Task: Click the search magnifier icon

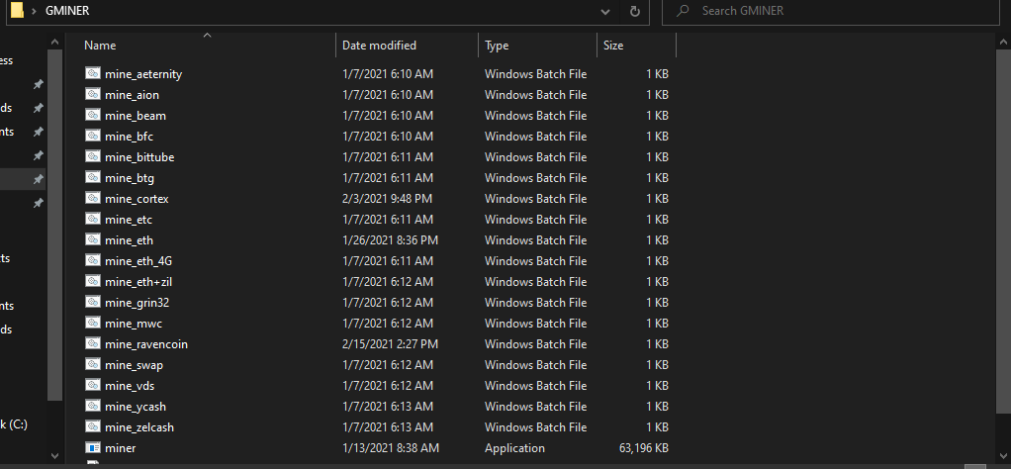Action: (x=683, y=10)
